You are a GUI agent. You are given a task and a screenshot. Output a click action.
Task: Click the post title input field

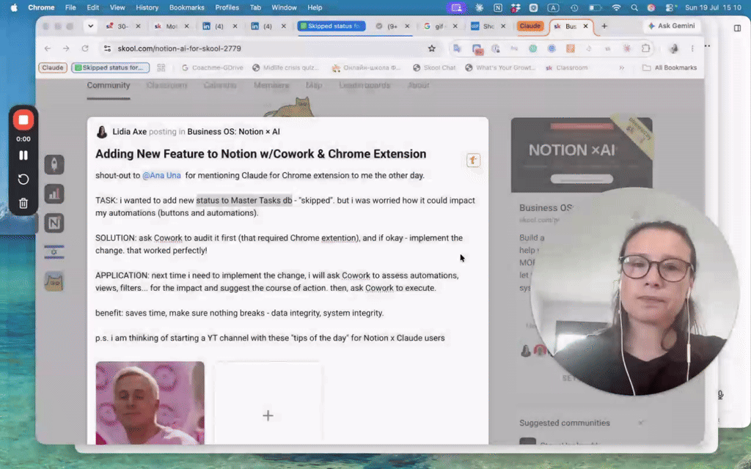tap(260, 154)
